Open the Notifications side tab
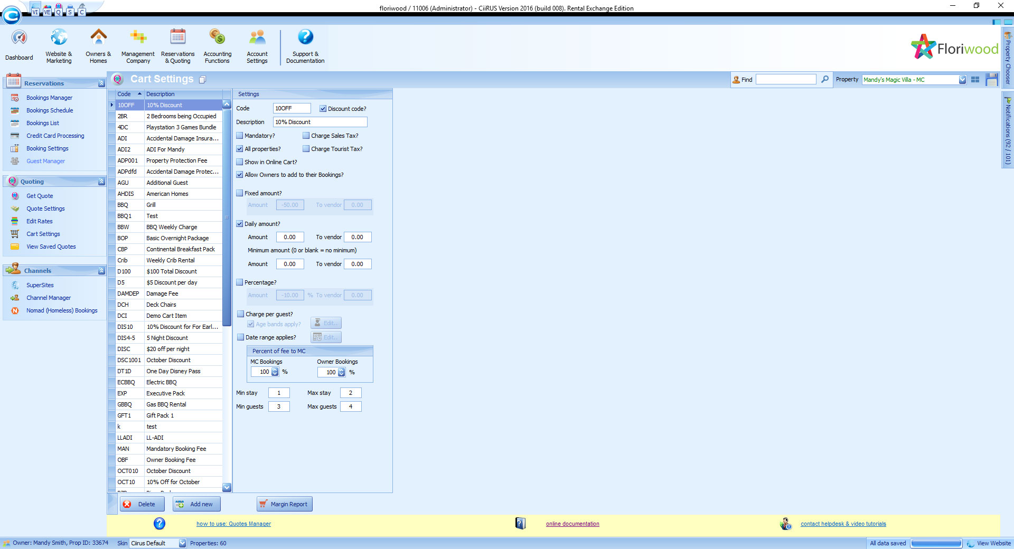1014x549 pixels. pyautogui.click(x=1008, y=131)
